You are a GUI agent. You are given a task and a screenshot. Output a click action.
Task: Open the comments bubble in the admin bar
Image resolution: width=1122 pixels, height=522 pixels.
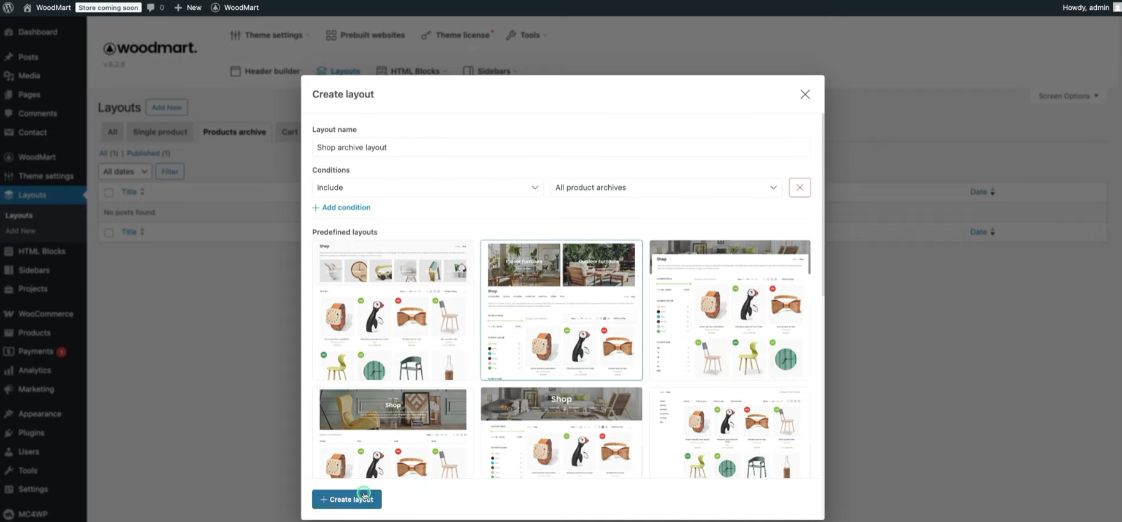[155, 7]
